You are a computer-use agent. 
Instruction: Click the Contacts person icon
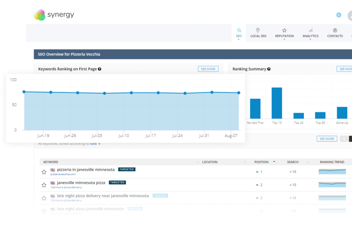click(335, 30)
